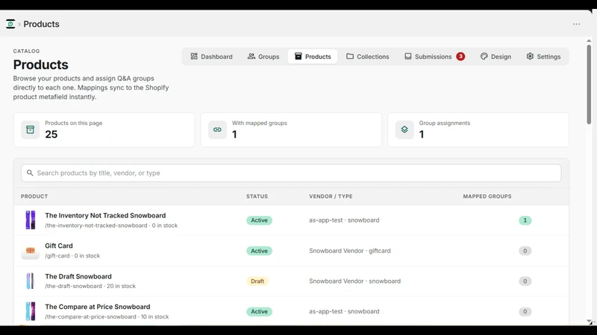This screenshot has width=597, height=335.
Task: Click Active status of Inventory Not Tracked Snowboard
Action: pyautogui.click(x=259, y=220)
